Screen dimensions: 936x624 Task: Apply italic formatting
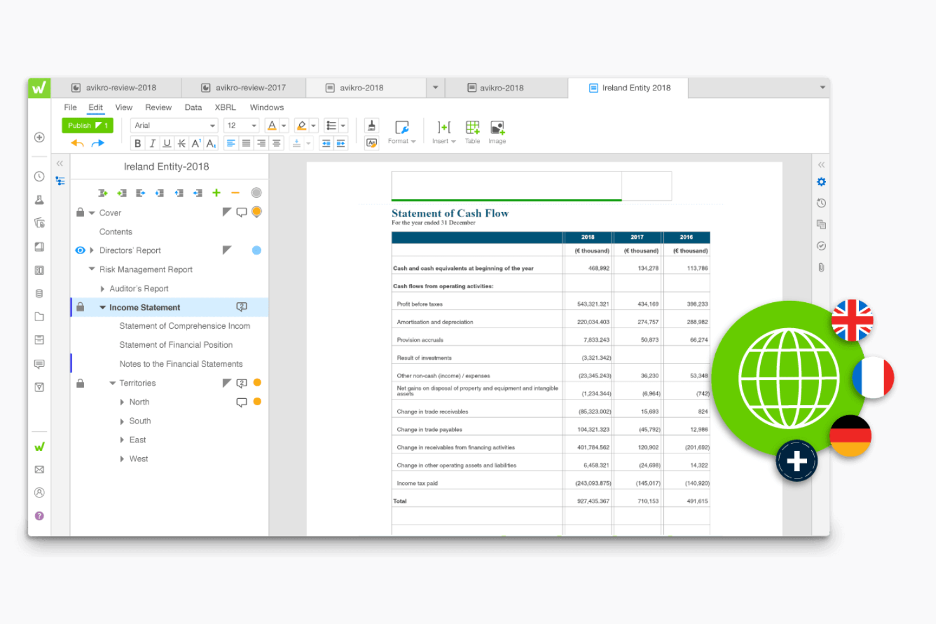152,143
